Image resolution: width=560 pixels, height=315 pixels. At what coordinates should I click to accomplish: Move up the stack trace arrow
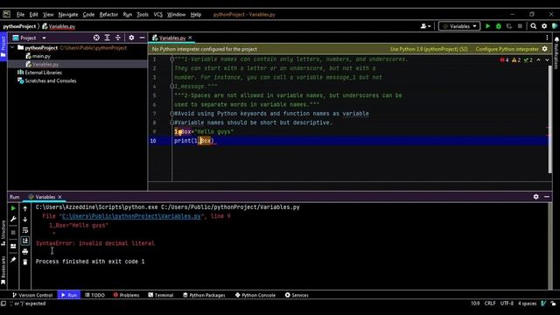(25, 208)
